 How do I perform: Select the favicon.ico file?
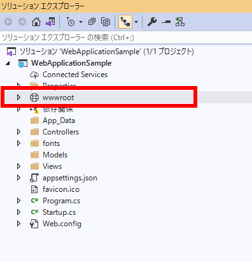[61, 189]
